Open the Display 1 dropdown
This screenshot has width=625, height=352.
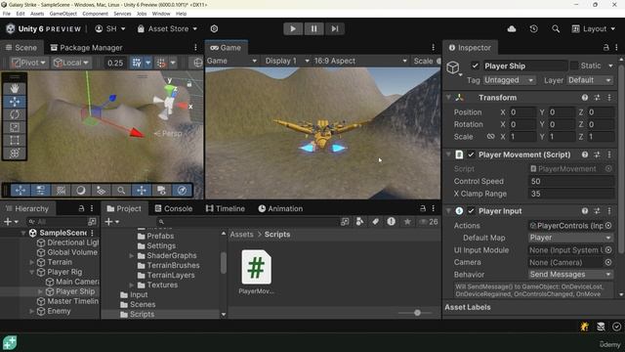point(287,61)
